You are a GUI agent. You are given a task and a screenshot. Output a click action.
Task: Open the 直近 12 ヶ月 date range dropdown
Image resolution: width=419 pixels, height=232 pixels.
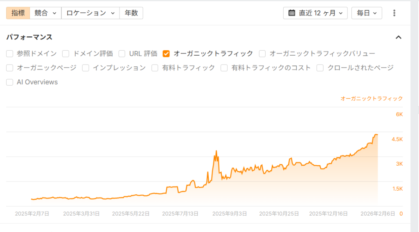click(x=315, y=13)
